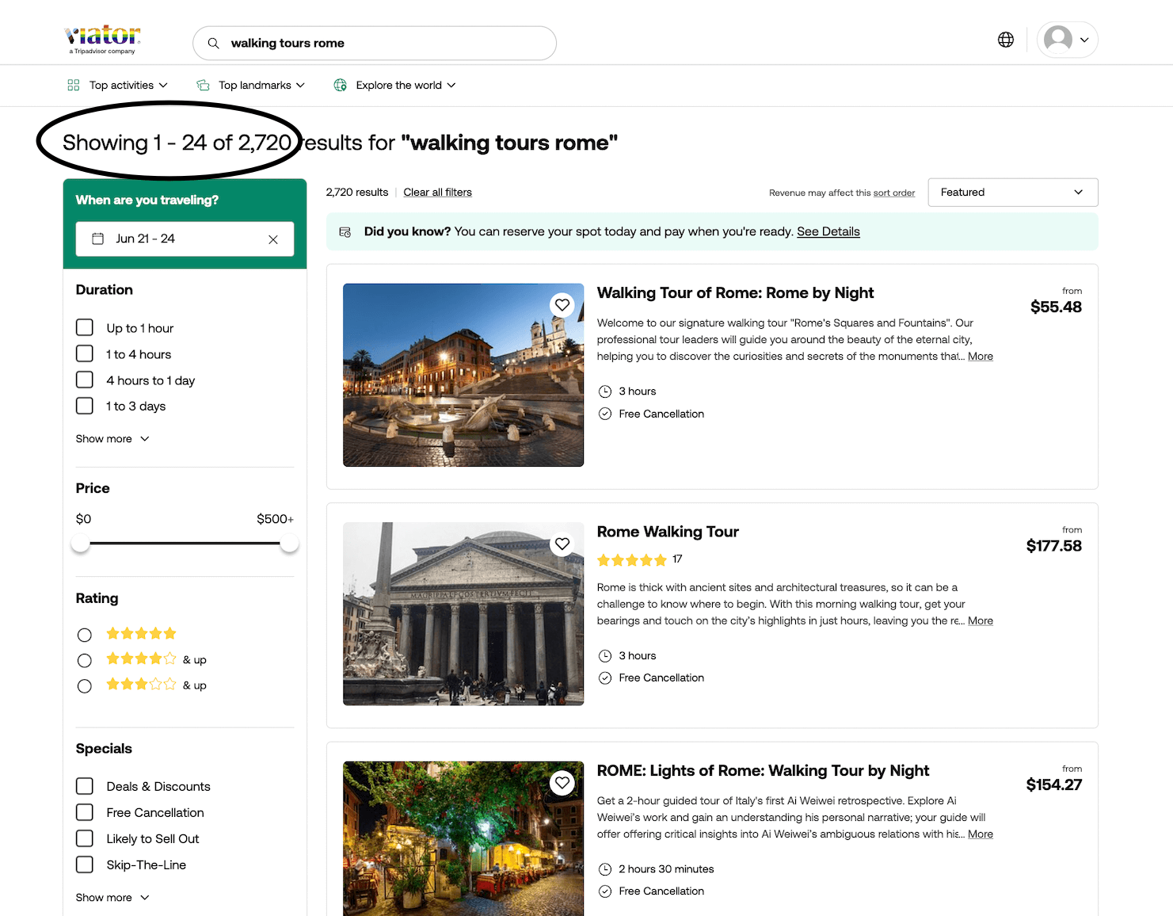Screen dimensions: 1173x916
Task: Save Walking Tour of Rome to wishlist heart
Action: pyautogui.click(x=562, y=304)
